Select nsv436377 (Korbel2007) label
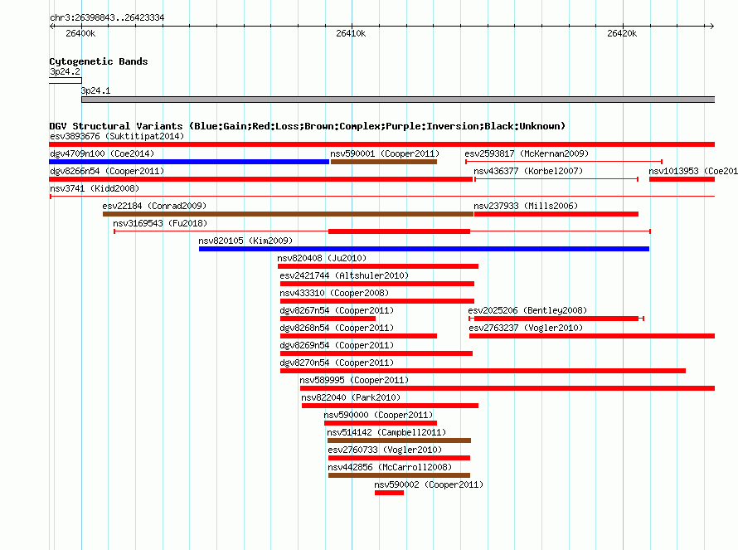The width and height of the screenshot is (738, 550). pyautogui.click(x=528, y=171)
